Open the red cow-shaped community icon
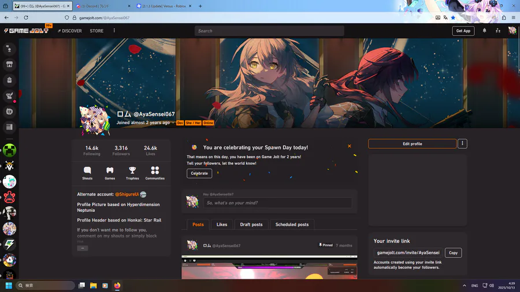 9,197
